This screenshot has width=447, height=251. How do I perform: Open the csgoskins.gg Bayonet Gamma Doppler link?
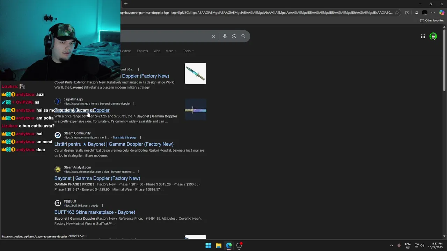(82, 110)
